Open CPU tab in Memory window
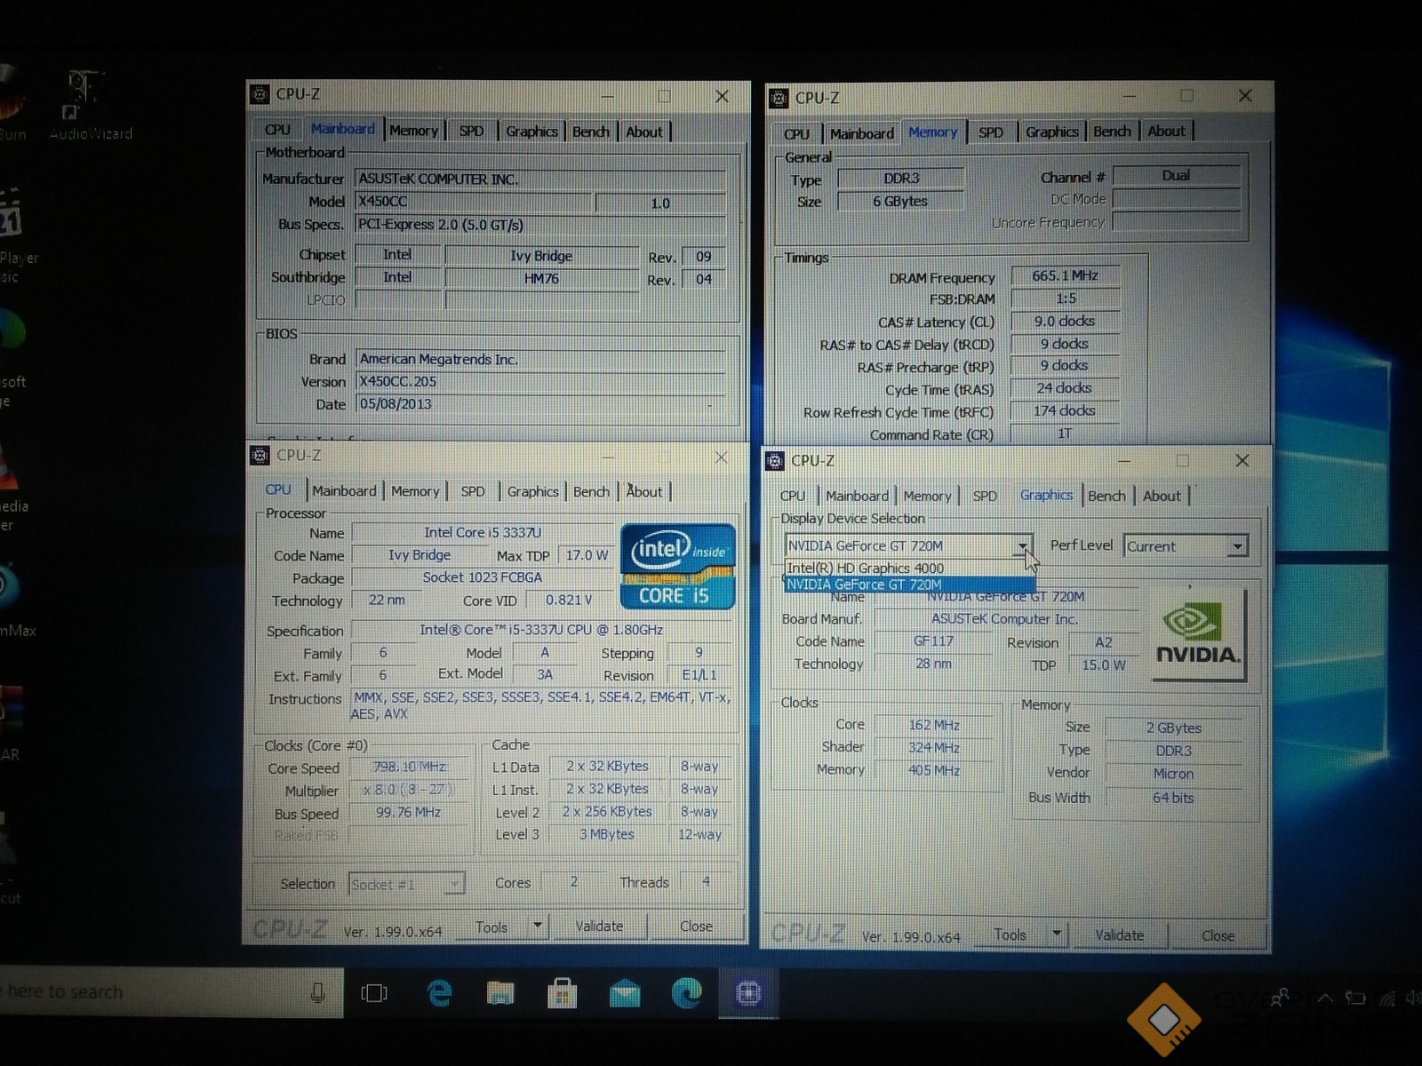Image resolution: width=1422 pixels, height=1066 pixels. coord(796,133)
